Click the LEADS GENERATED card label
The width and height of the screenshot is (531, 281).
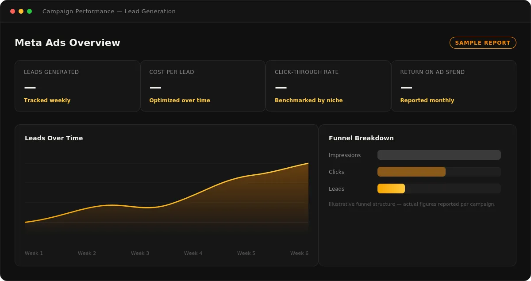[x=51, y=72]
